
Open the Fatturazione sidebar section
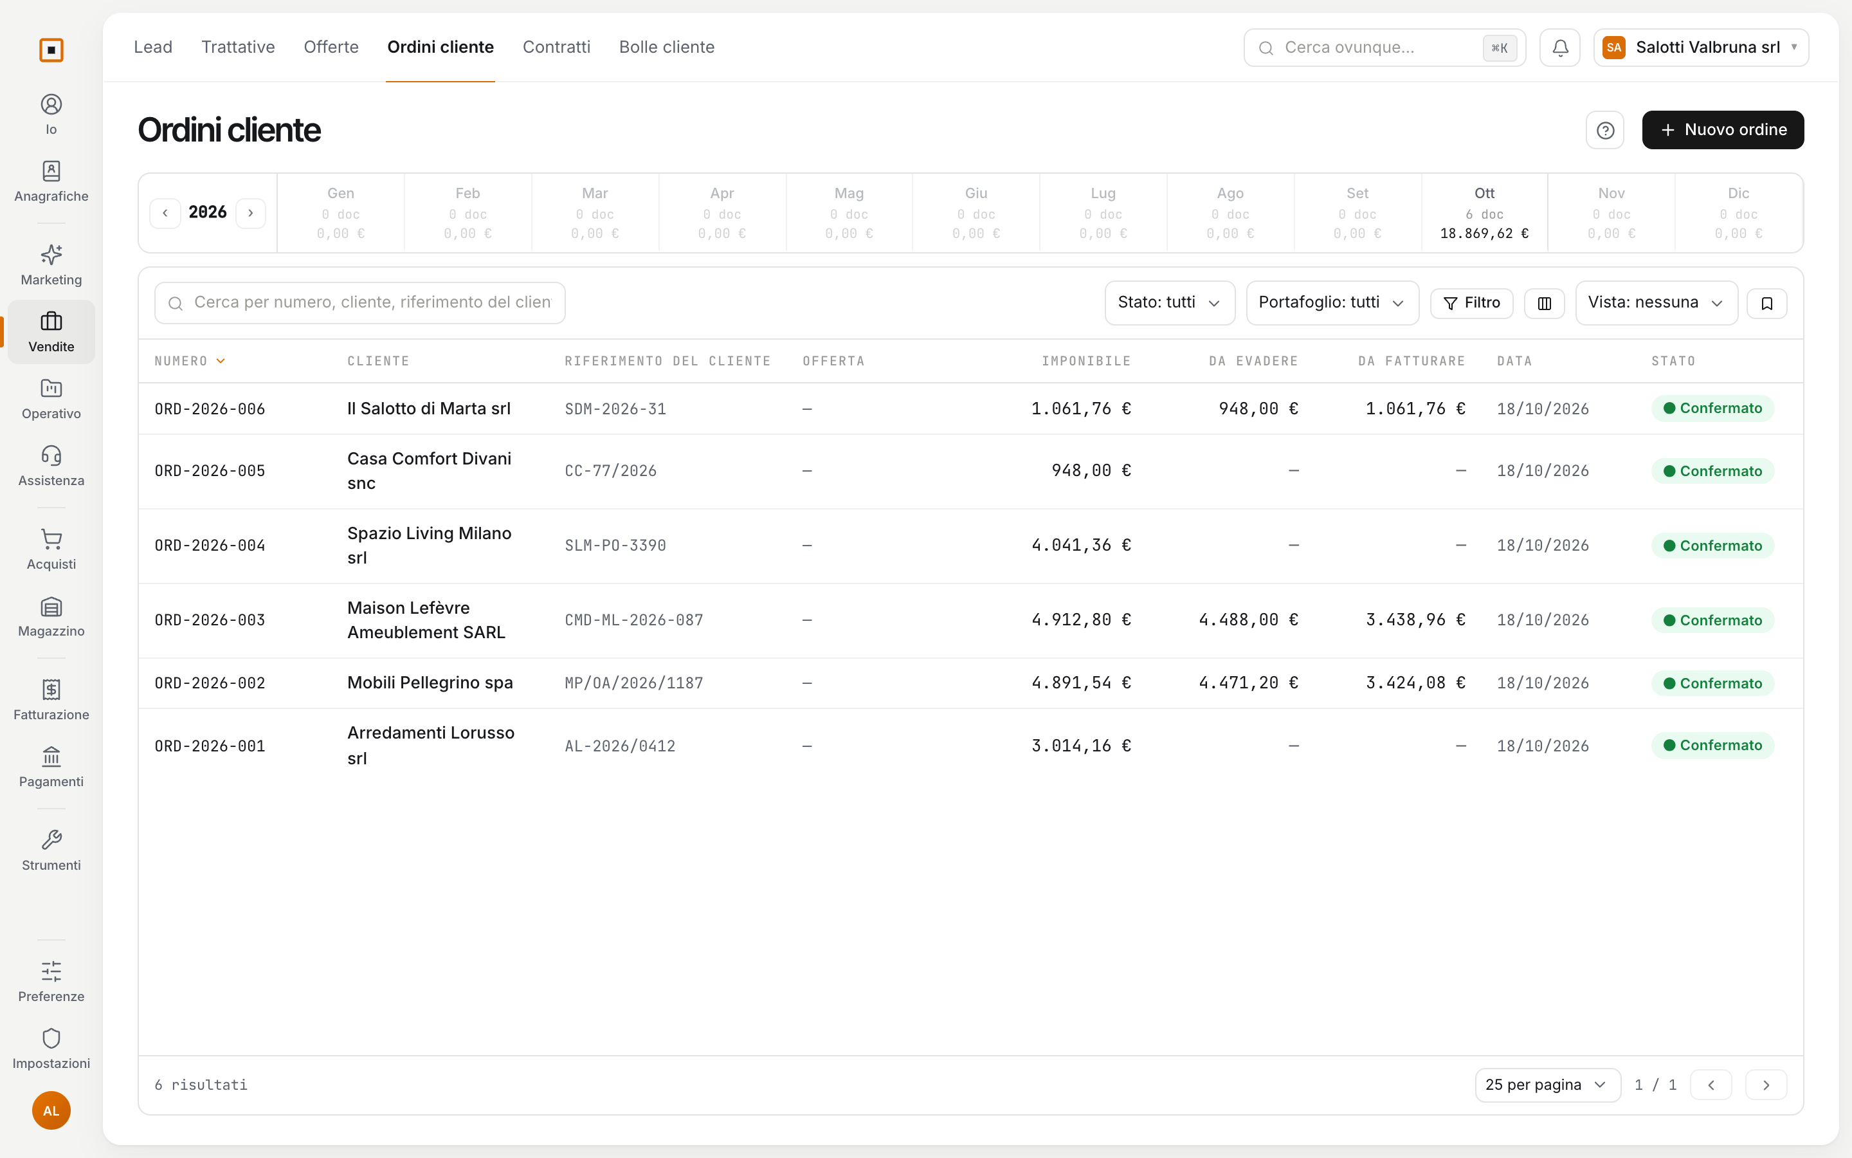tap(51, 701)
